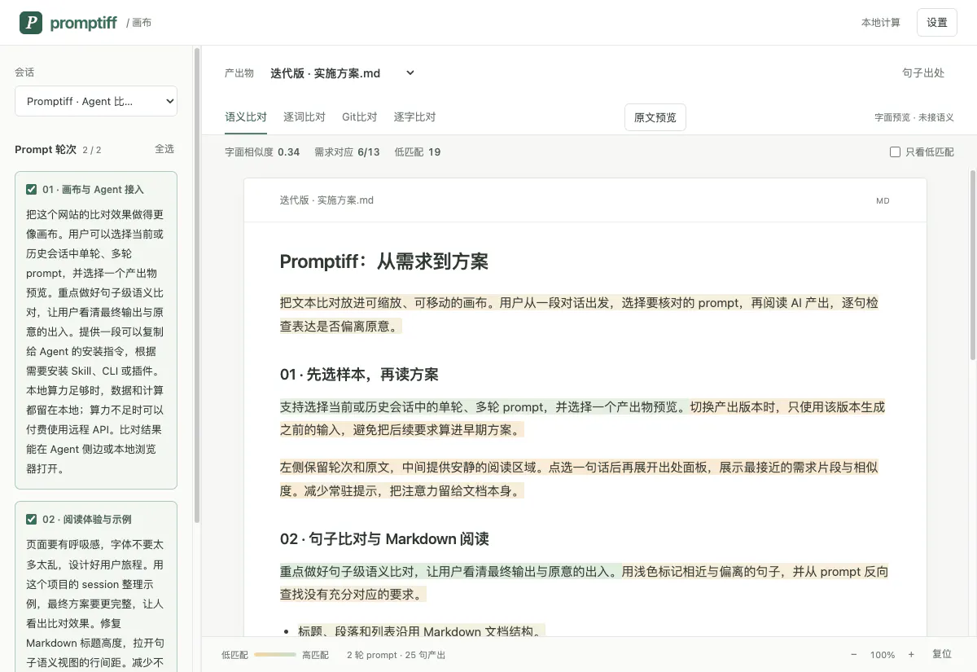Switch to the 语义比对 tab
Image resolution: width=977 pixels, height=672 pixels.
pyautogui.click(x=246, y=117)
